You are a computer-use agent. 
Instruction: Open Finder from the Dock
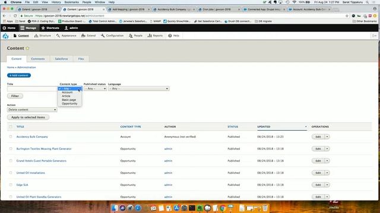[x=115, y=208]
